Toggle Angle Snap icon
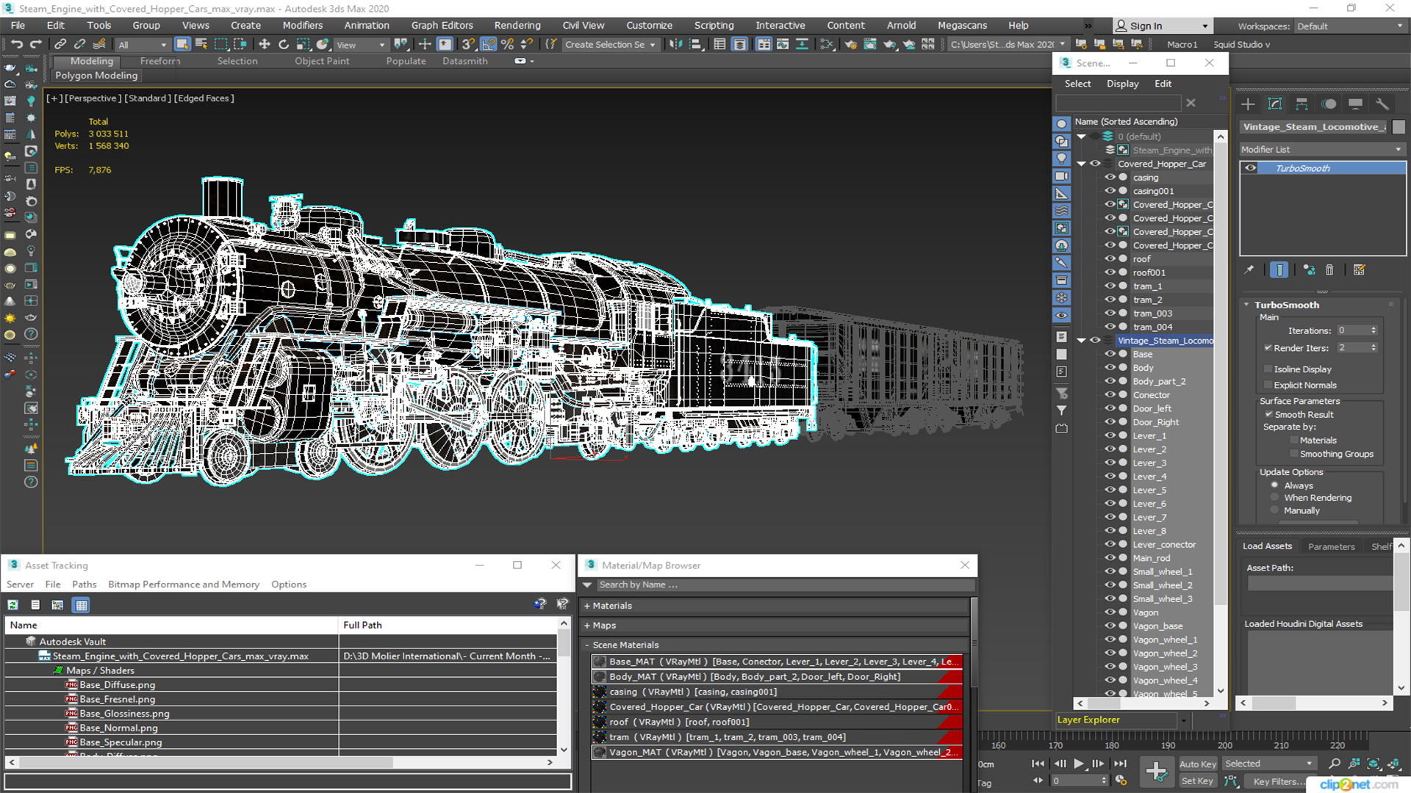The image size is (1411, 793). pos(488,45)
